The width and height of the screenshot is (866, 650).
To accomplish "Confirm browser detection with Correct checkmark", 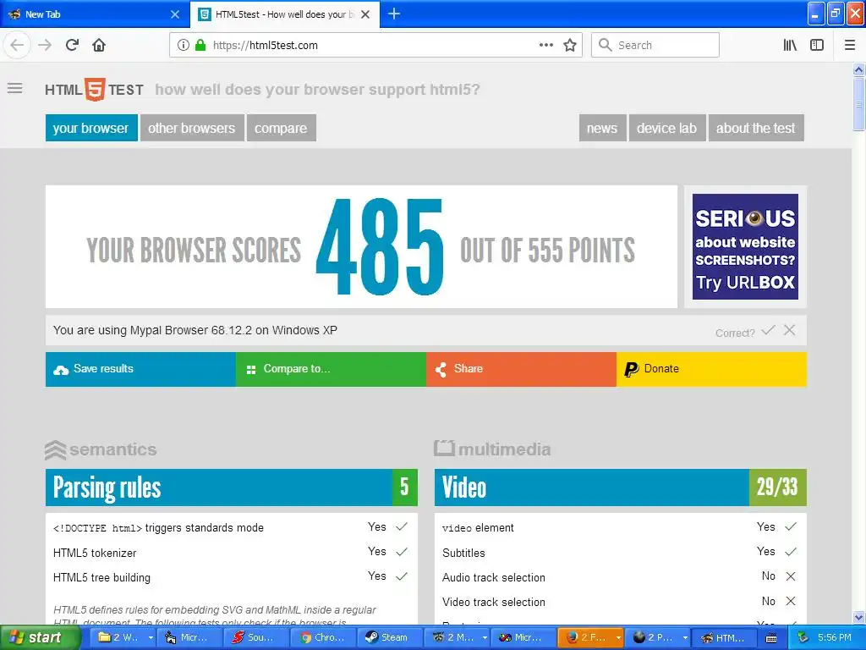I will [768, 331].
